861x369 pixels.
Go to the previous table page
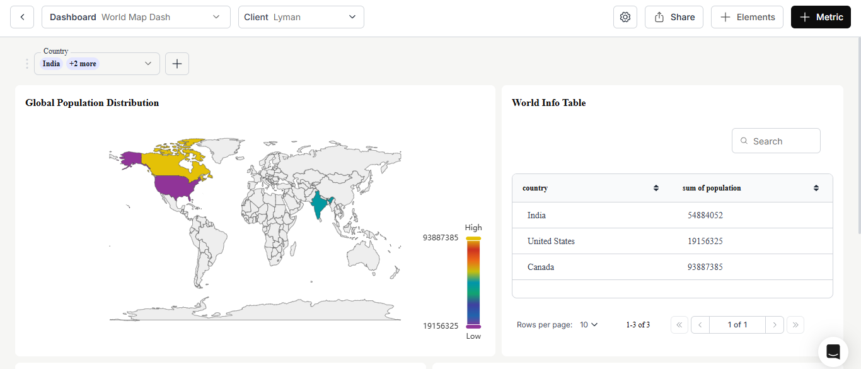[x=700, y=325]
